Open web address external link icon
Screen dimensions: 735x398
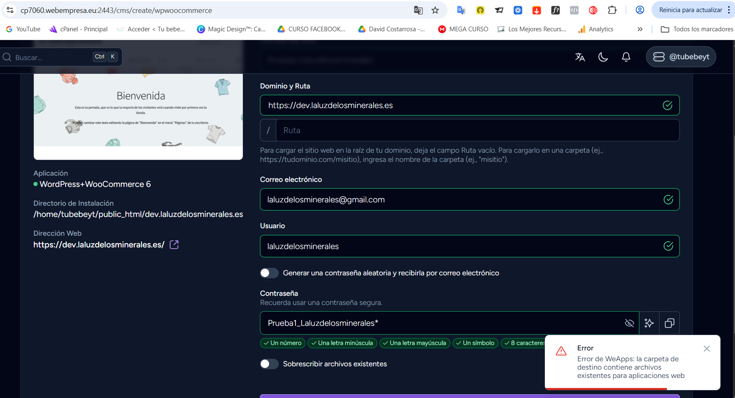coord(174,245)
